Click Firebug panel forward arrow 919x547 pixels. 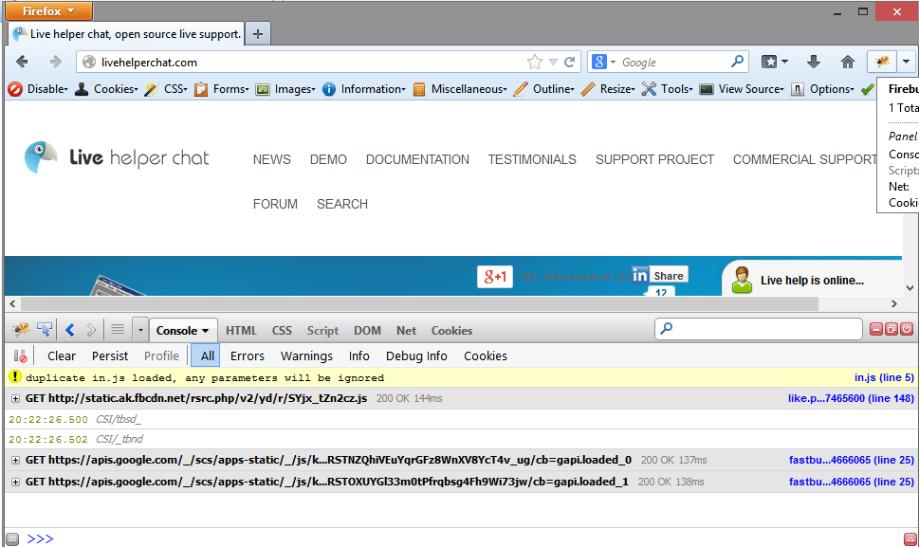pyautogui.click(x=91, y=330)
